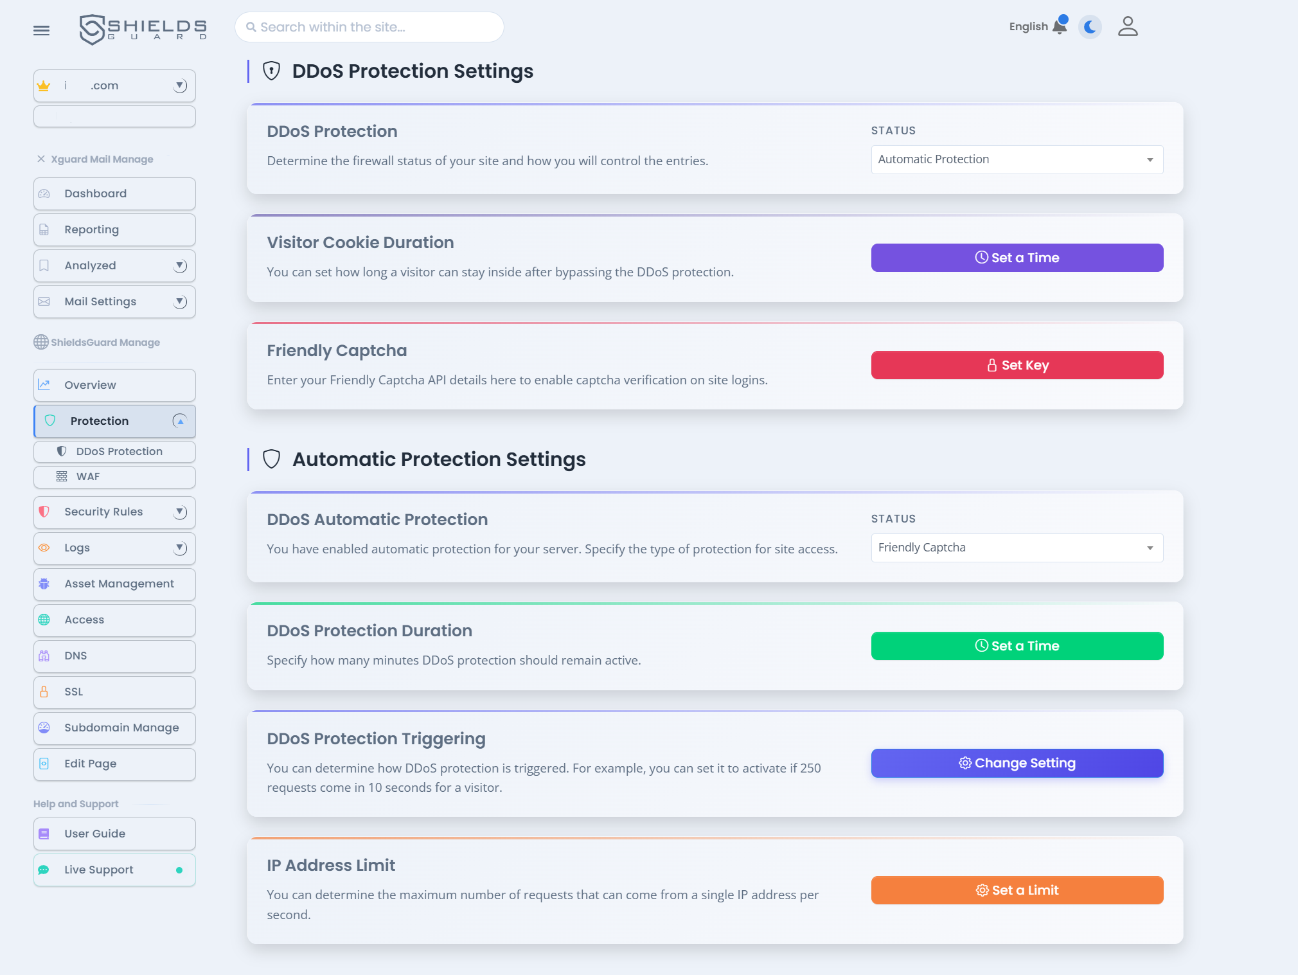
Task: Expand the domain selector dropdown
Action: (180, 85)
